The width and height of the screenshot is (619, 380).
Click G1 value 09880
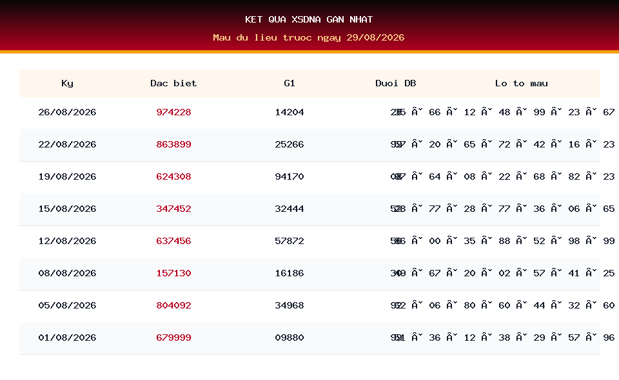point(290,338)
